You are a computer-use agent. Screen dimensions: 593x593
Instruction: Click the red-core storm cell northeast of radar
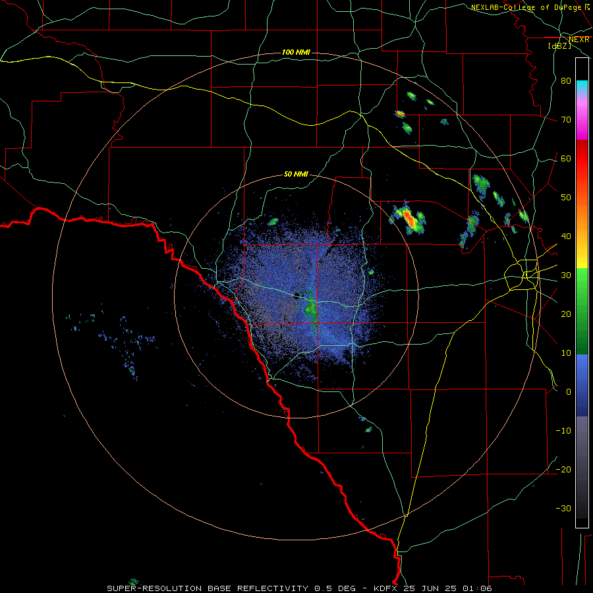[x=409, y=218]
